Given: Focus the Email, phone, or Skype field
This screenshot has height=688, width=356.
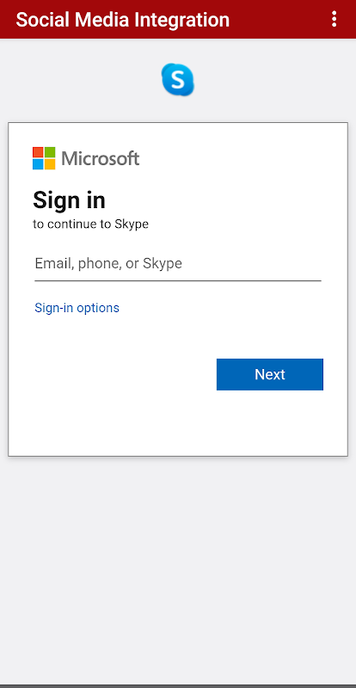Looking at the screenshot, I should tap(178, 264).
